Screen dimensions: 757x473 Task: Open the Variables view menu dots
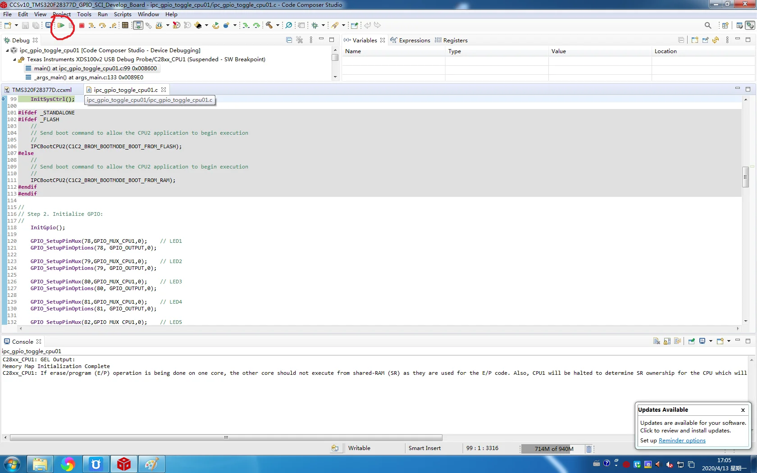(x=727, y=40)
